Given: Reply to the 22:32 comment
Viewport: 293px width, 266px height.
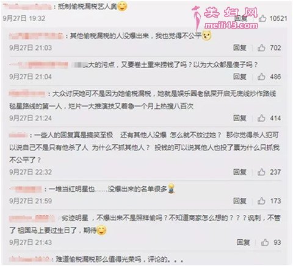Looking at the screenshot, I should click(240, 172).
